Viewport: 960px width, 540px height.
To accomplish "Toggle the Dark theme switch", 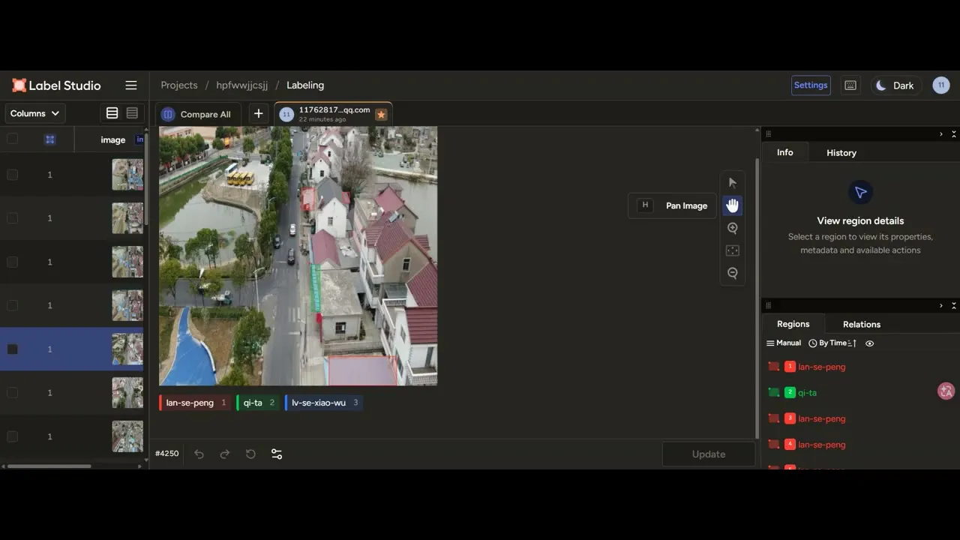I will (895, 85).
